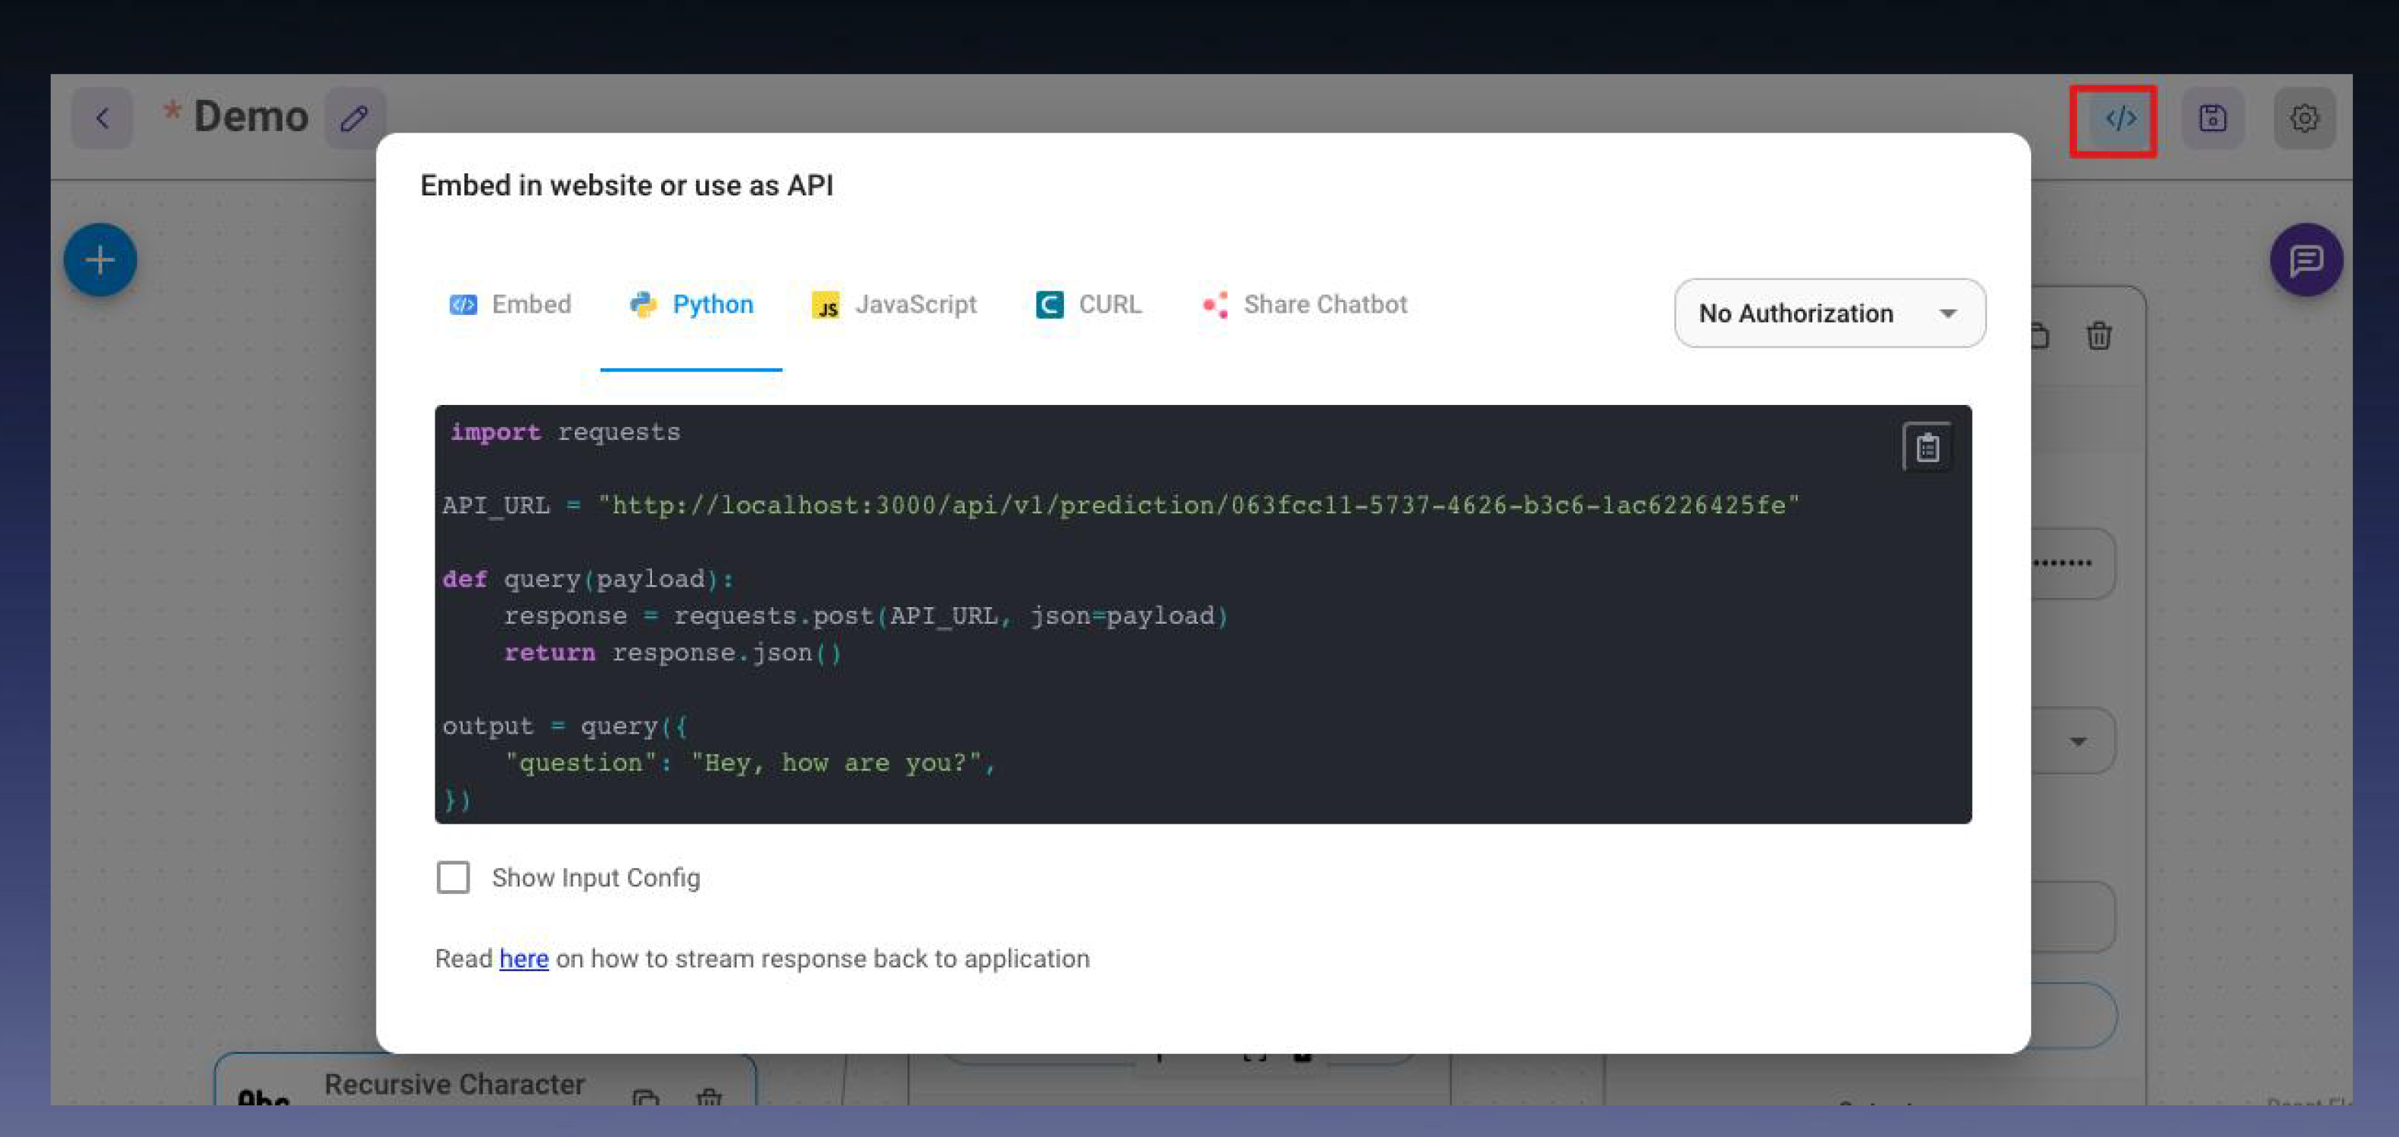Click trash icon on right node
The image size is (2399, 1137).
pos(2098,335)
